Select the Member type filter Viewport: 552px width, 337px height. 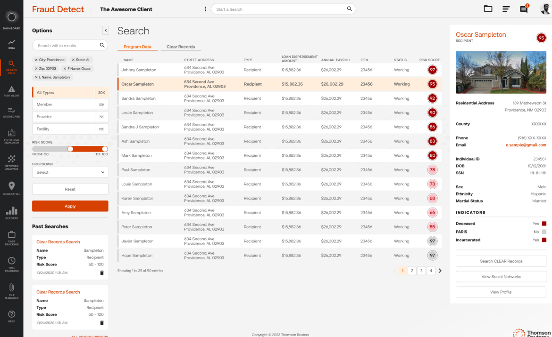click(70, 104)
